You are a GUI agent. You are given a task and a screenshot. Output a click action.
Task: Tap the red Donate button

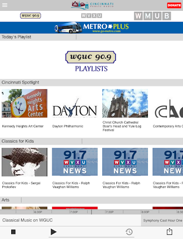[174, 5]
